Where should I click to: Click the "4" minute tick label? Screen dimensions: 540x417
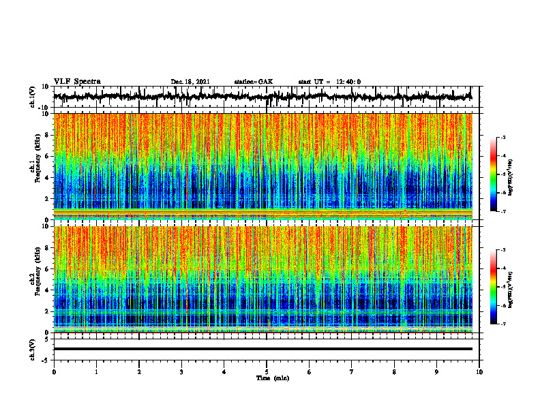224,372
